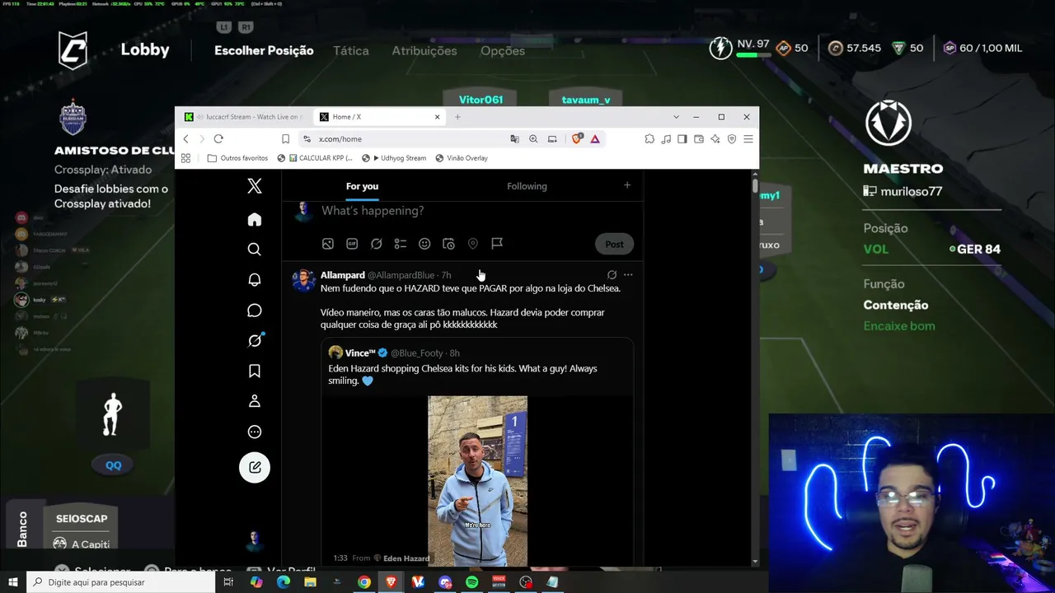Click the round white compose post button
The image size is (1055, 593).
click(255, 467)
